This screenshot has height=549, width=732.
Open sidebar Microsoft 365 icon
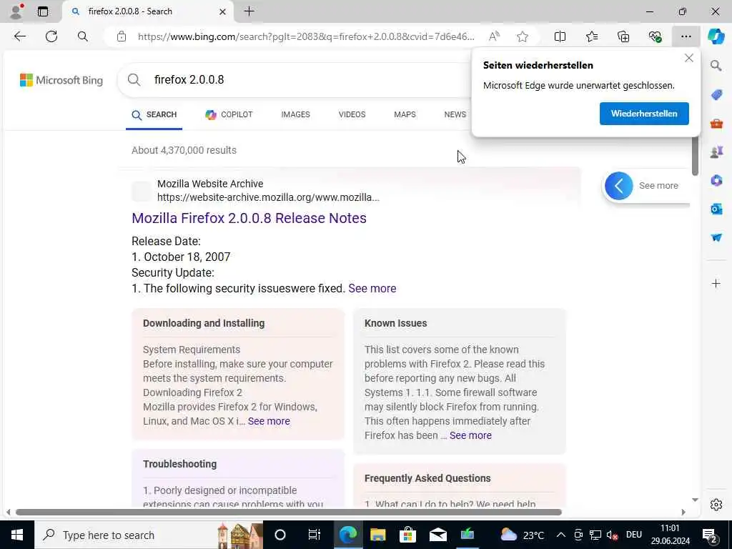(716, 180)
